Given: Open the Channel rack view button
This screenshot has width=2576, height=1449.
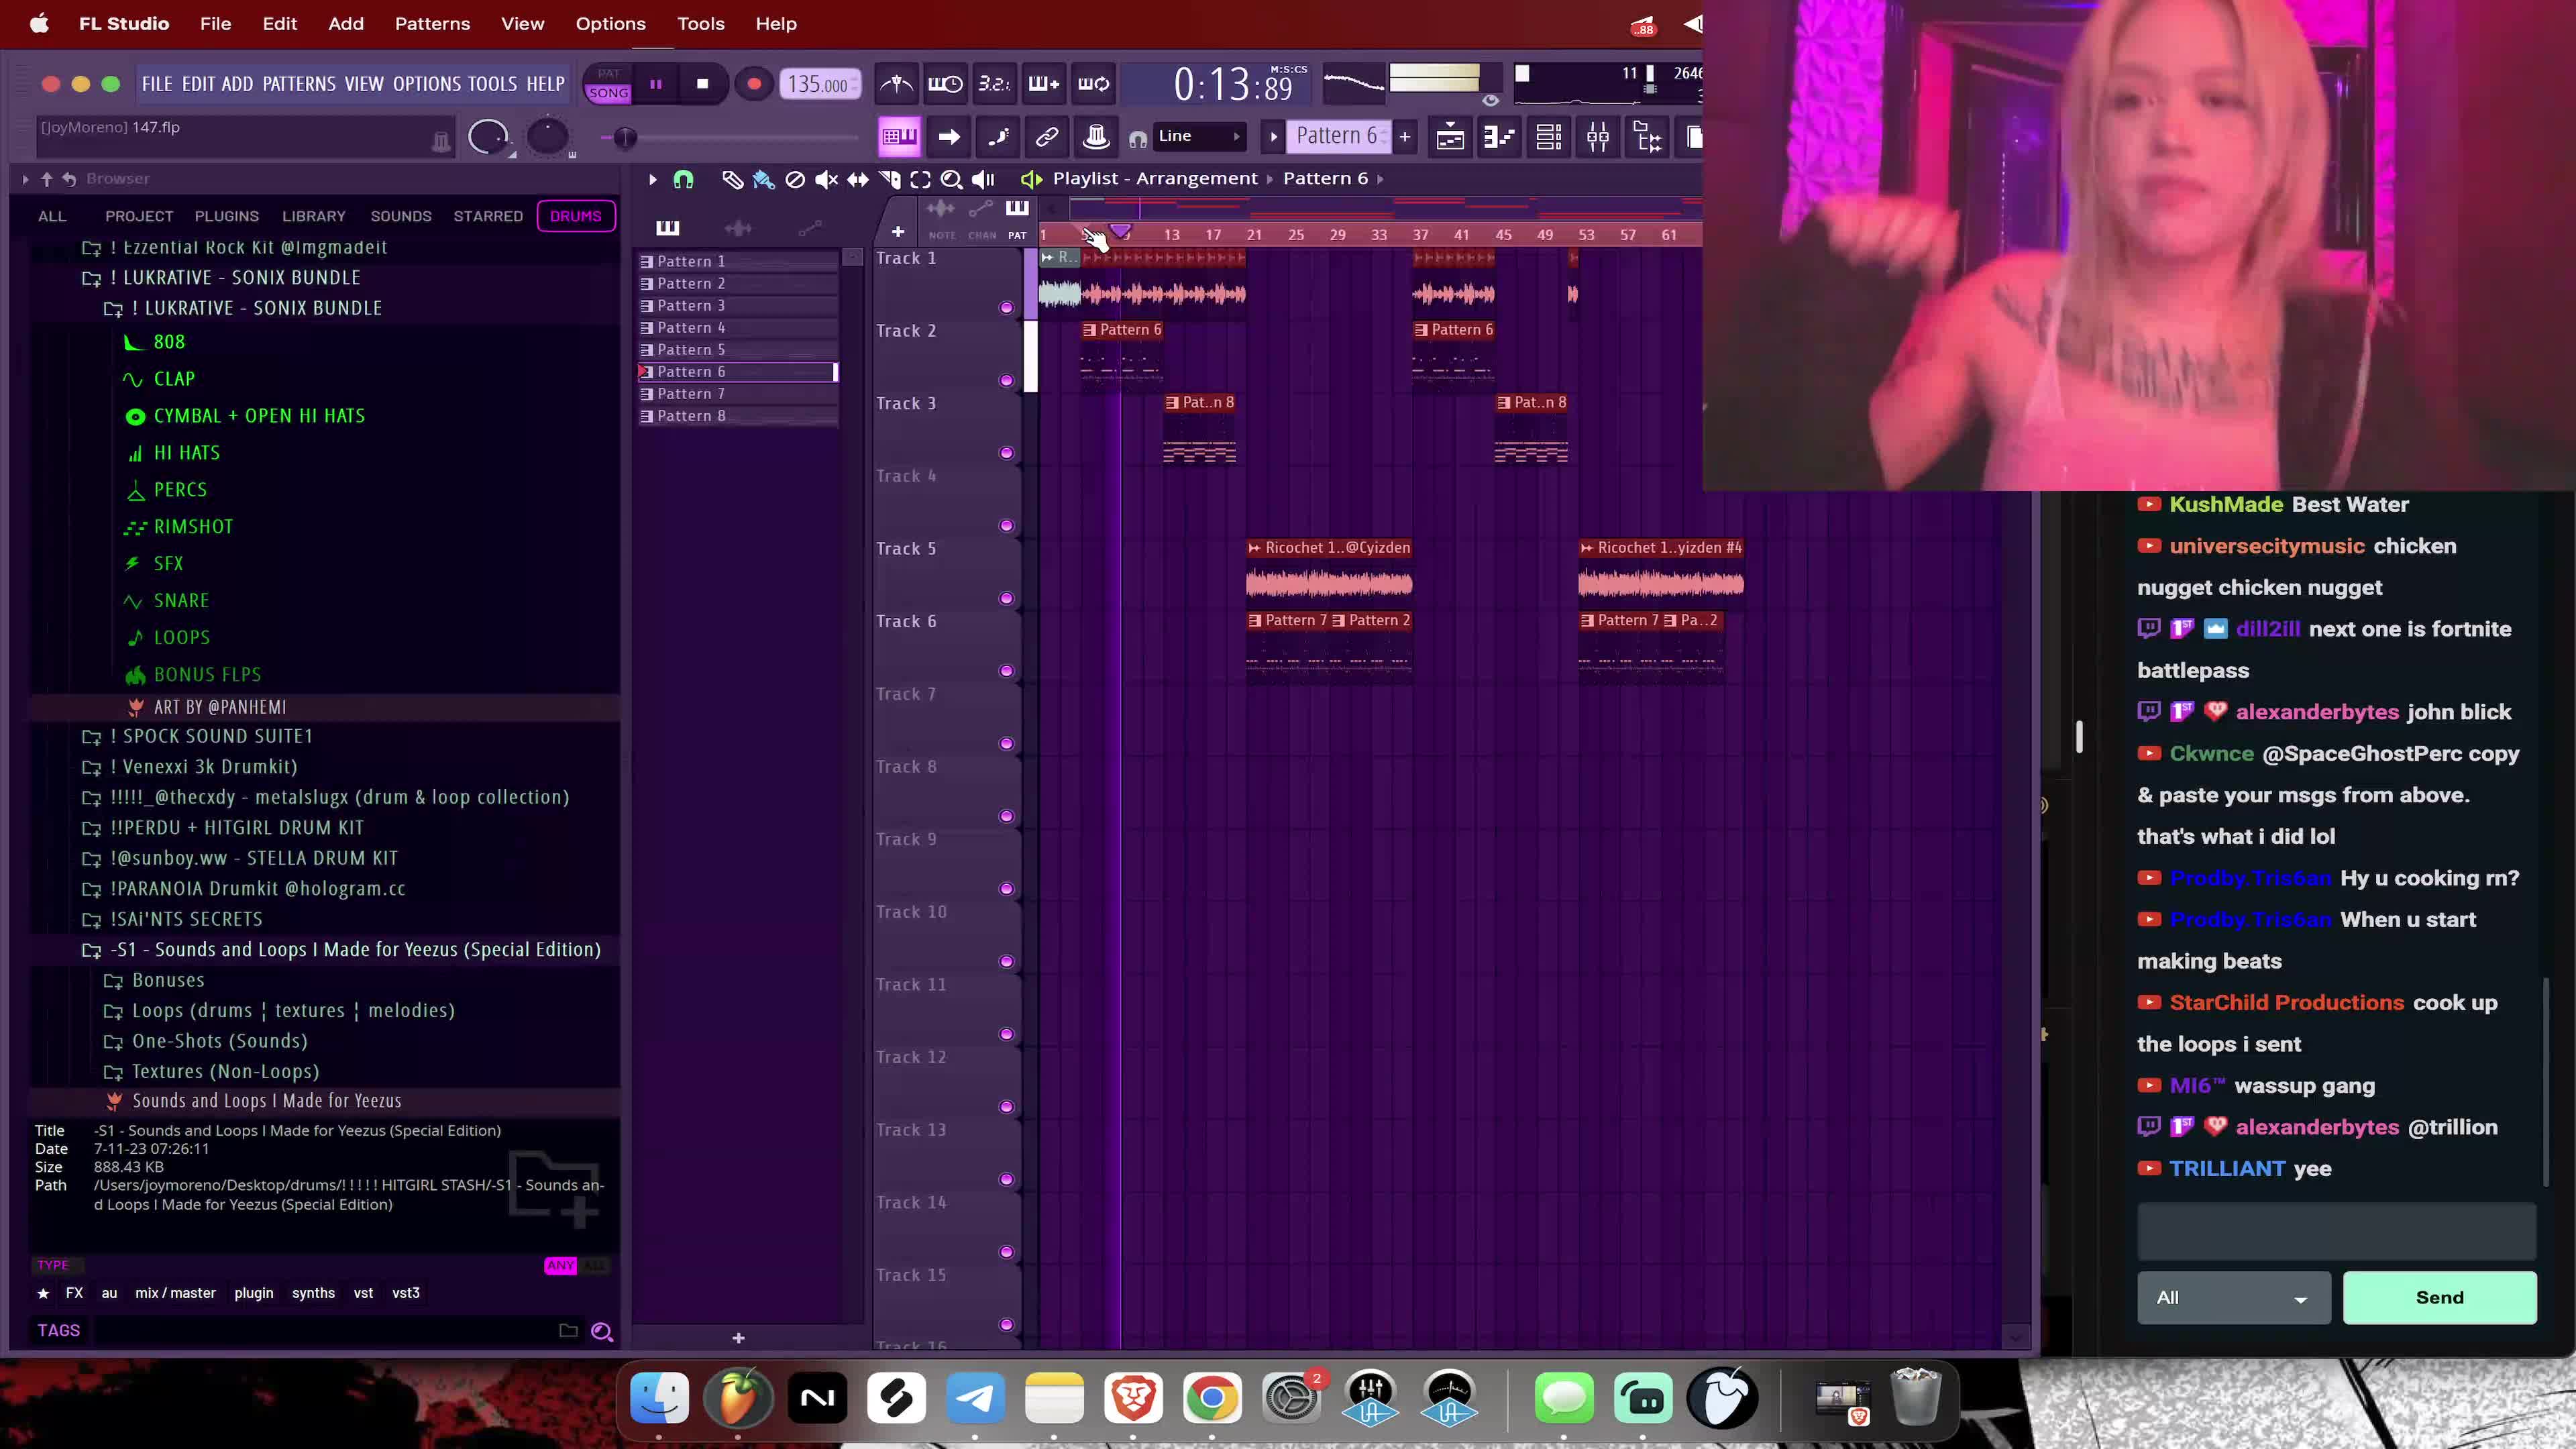Looking at the screenshot, I should pyautogui.click(x=1549, y=137).
